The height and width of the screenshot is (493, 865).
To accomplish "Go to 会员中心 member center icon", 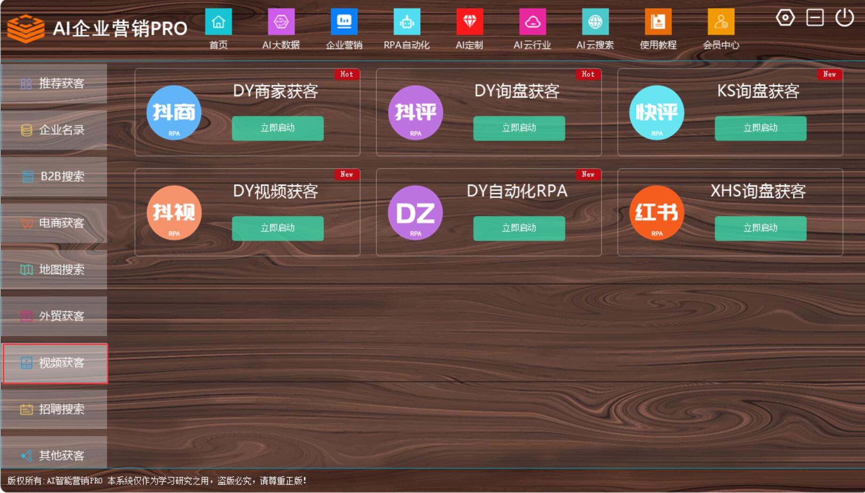I will click(x=721, y=22).
